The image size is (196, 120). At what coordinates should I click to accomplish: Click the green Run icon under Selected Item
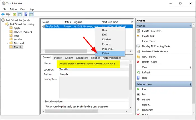tap(138, 89)
